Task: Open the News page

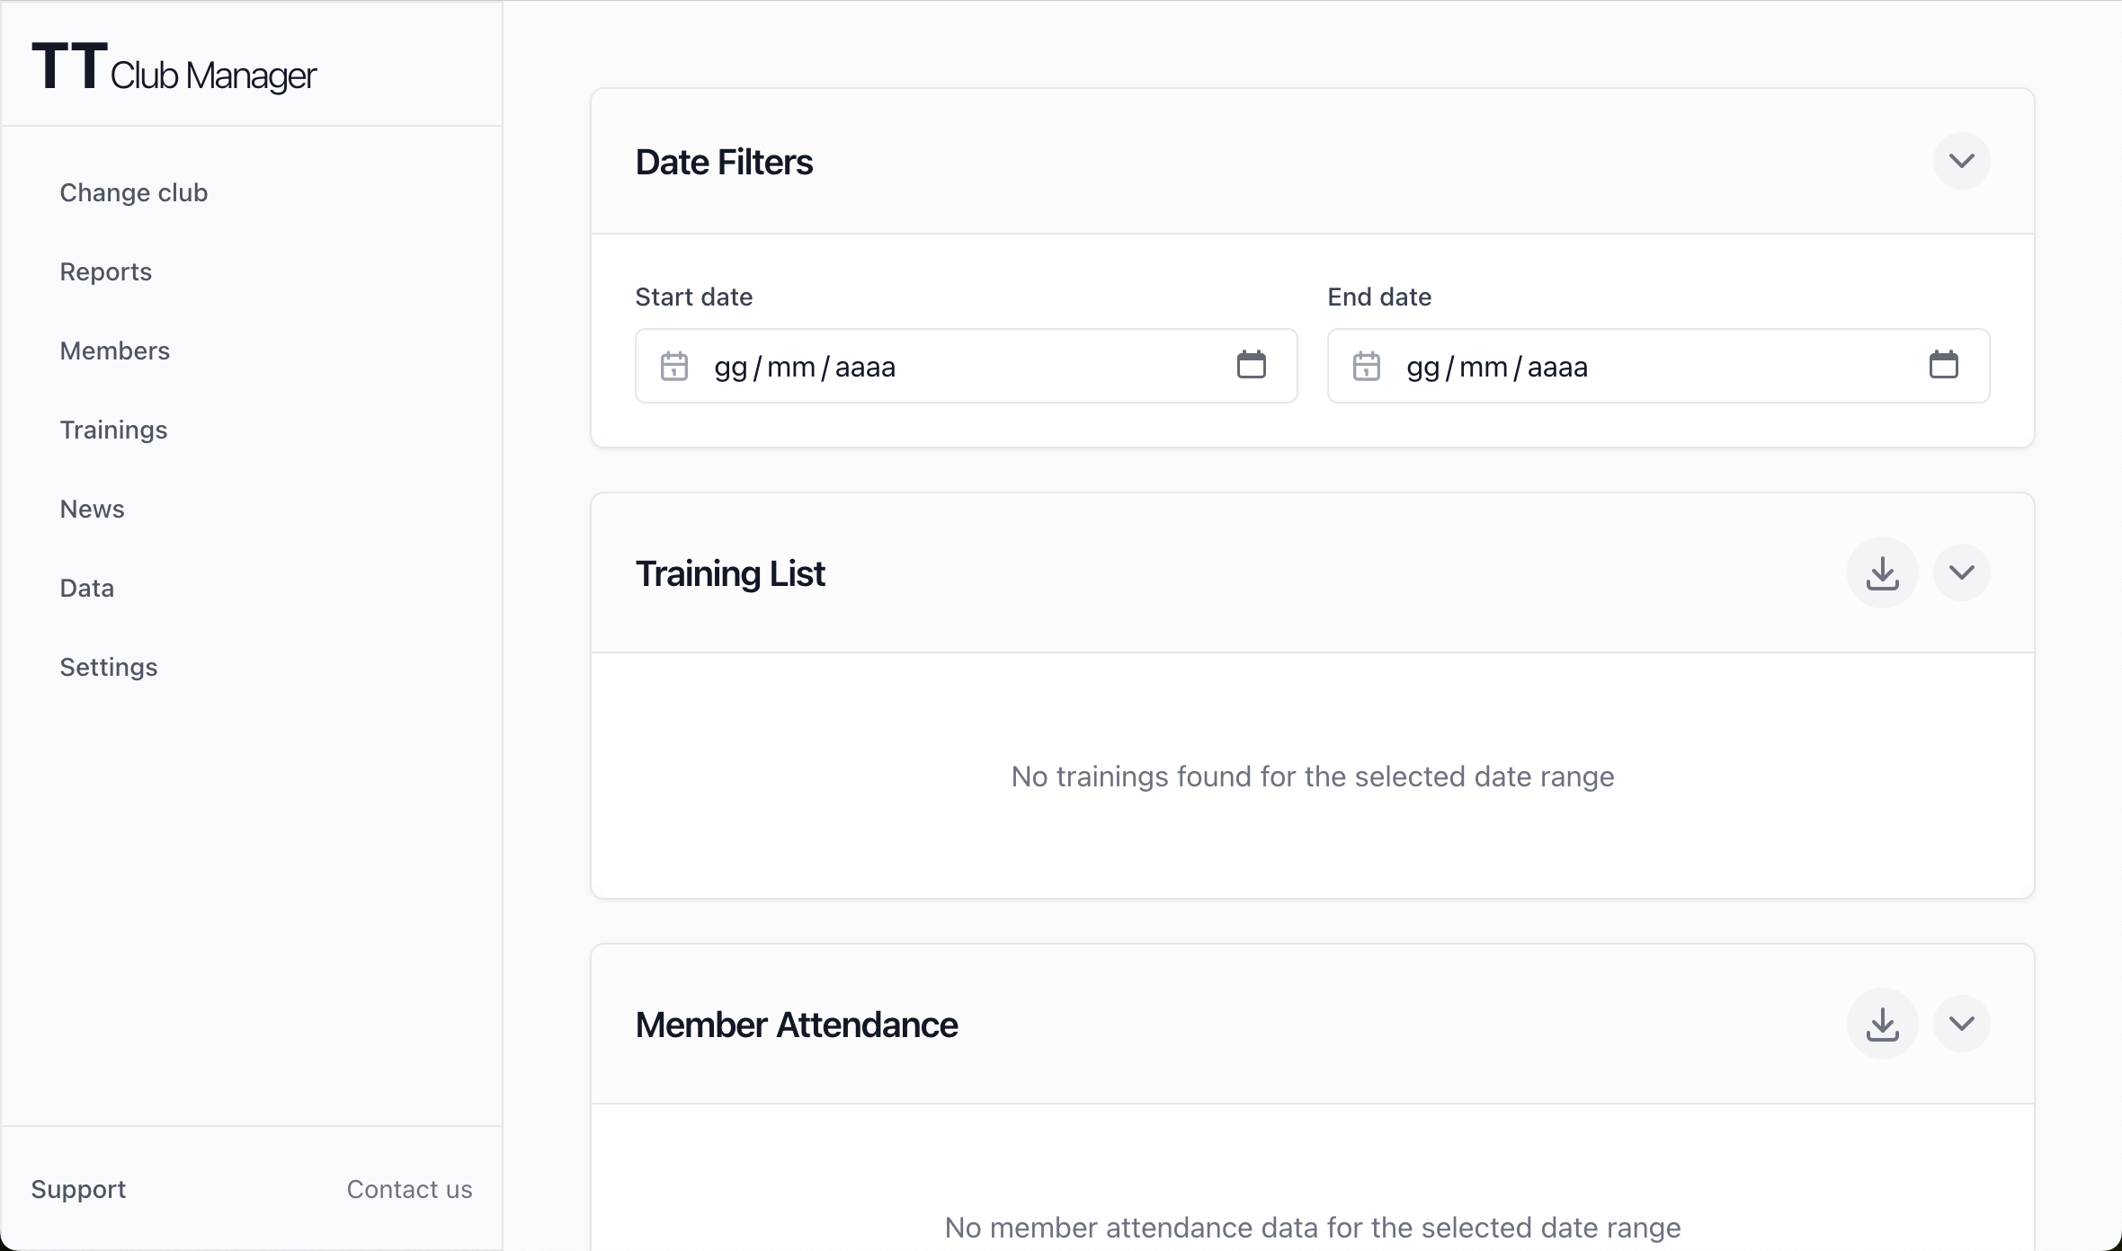Action: coord(93,510)
